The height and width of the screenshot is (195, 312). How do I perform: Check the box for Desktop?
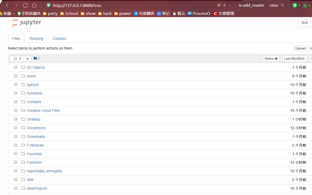click(x=16, y=119)
